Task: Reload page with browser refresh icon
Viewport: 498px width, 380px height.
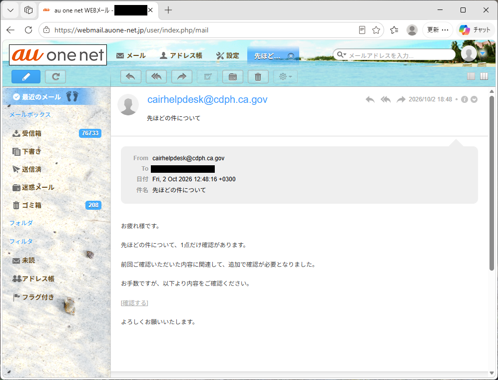Action: coord(28,30)
